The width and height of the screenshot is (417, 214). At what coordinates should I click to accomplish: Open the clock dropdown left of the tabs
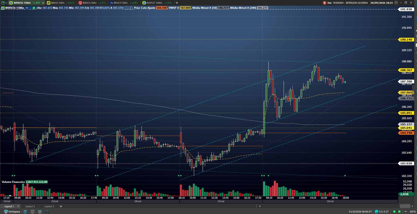(x=4, y=3)
